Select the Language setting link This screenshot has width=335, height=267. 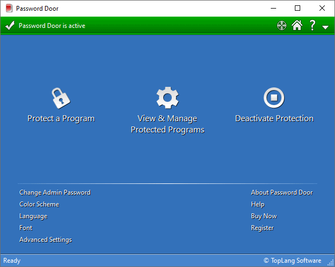point(33,216)
